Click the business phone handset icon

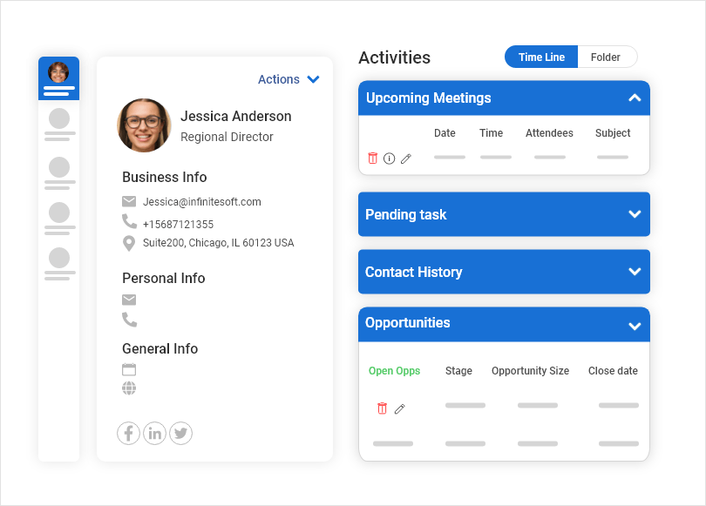click(x=129, y=221)
